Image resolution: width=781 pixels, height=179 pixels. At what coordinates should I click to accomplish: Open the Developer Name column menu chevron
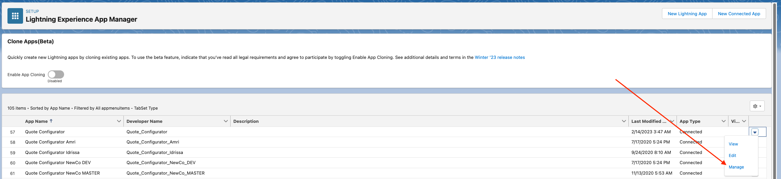(x=226, y=121)
